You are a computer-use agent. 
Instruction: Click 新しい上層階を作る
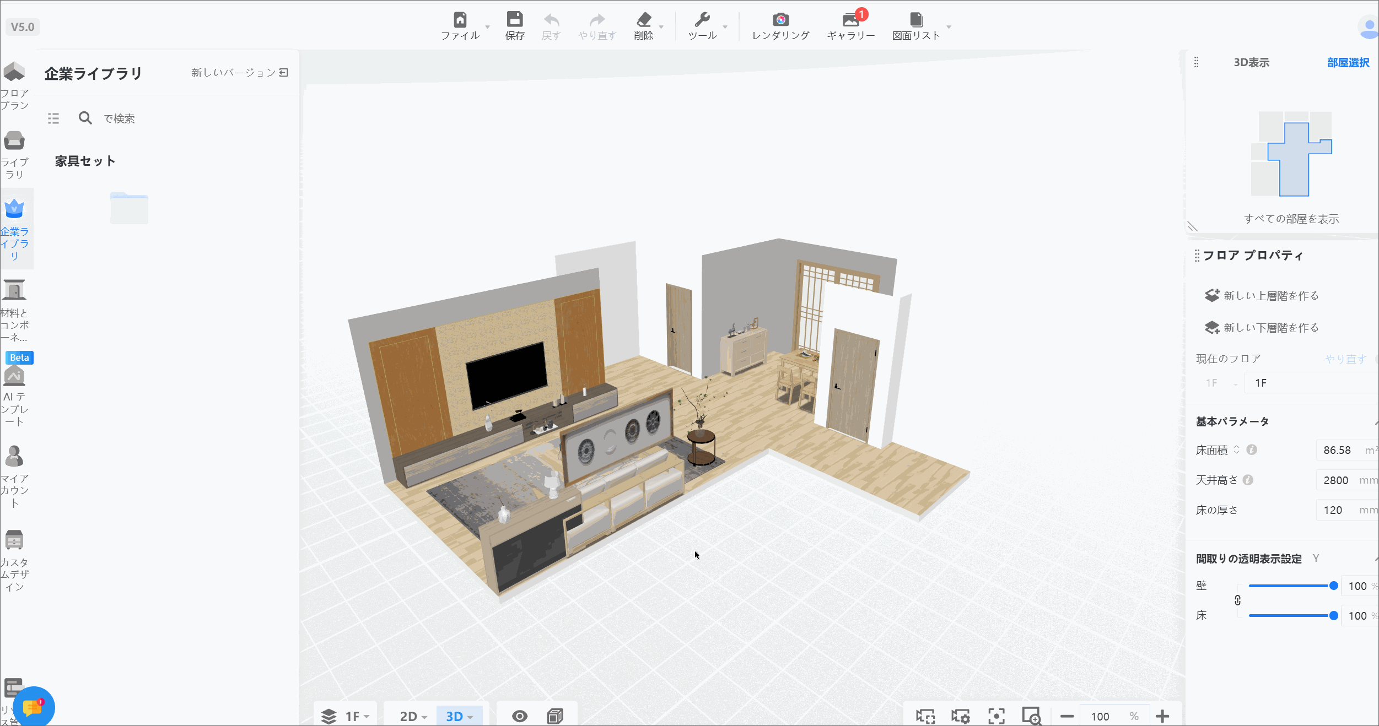coord(1262,295)
